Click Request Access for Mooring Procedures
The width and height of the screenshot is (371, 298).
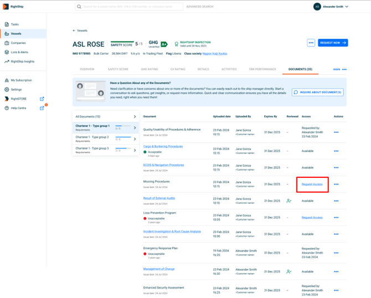pos(312,184)
